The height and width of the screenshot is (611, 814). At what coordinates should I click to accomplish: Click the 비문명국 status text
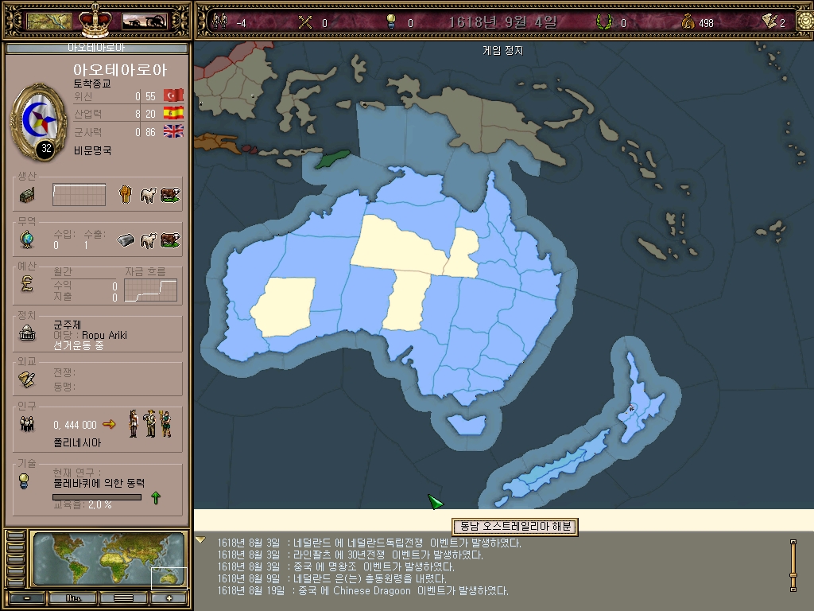(x=92, y=150)
